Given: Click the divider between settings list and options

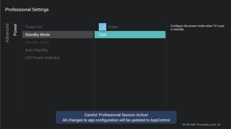Looking at the screenshot, I should tap(94, 69).
